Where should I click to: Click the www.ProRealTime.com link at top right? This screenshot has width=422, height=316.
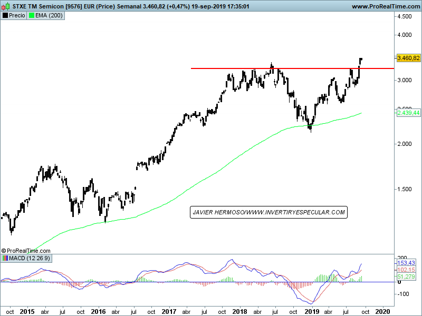(x=385, y=6)
